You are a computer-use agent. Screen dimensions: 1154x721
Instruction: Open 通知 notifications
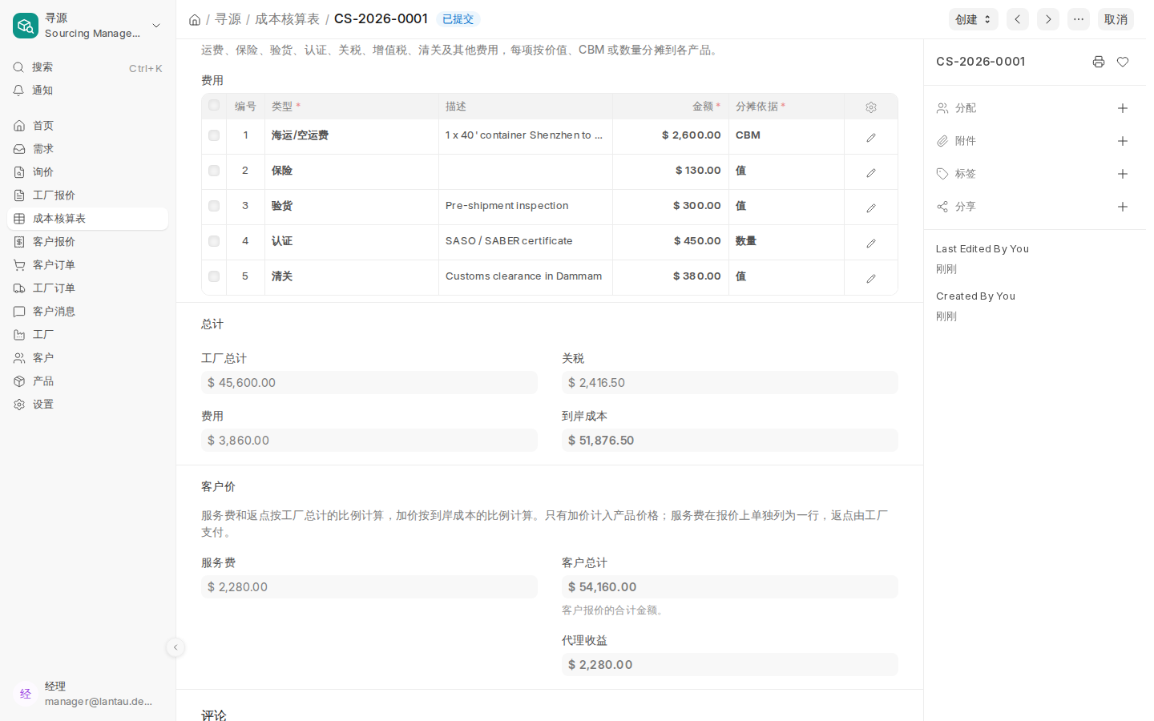88,91
